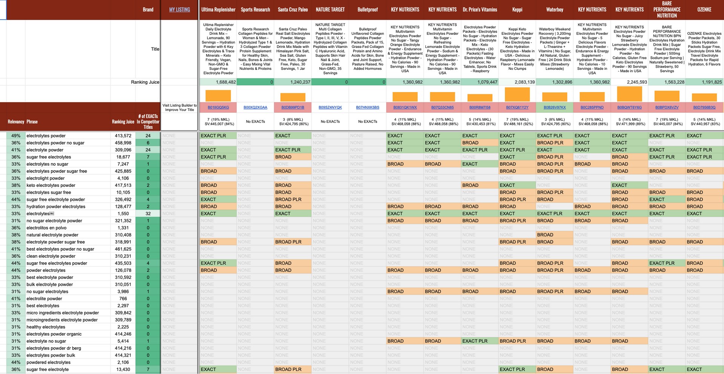Screen dimensions: 724x374
Task: Select the Dr. Price's Vitamins header
Action: click(480, 10)
